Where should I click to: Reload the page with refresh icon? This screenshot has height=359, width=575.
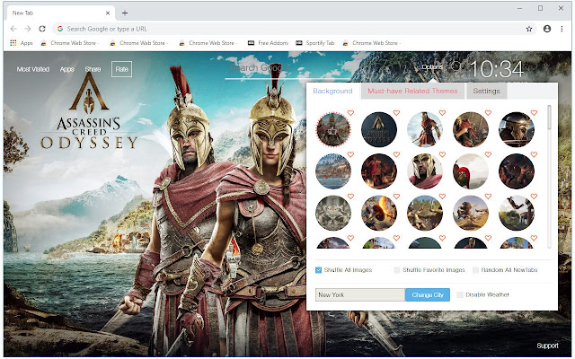click(42, 29)
